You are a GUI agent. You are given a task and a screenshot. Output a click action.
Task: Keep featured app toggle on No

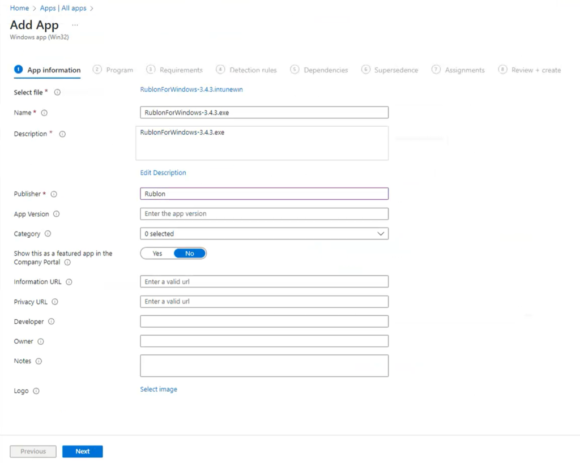190,253
